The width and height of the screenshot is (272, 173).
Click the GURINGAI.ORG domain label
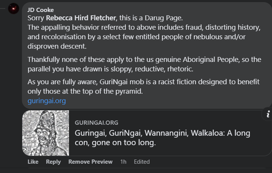96,122
